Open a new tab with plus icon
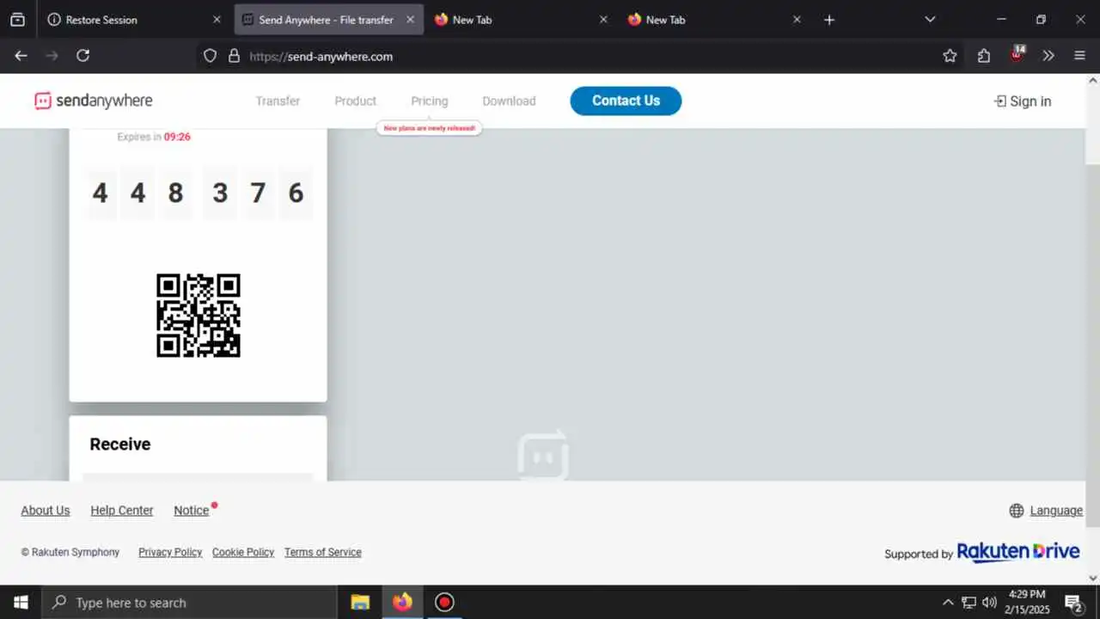 coord(829,20)
